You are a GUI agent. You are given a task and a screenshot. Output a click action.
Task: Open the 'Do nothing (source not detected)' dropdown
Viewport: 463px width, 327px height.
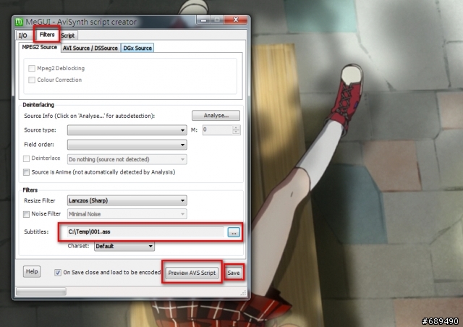[127, 159]
